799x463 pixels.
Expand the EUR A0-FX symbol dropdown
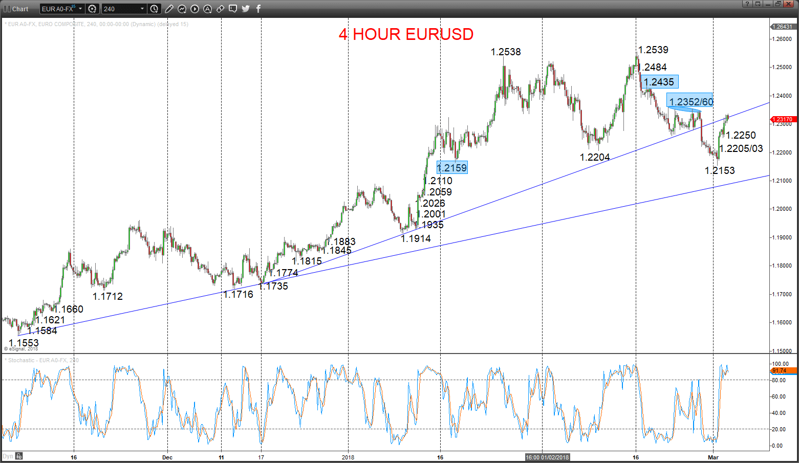[80, 9]
